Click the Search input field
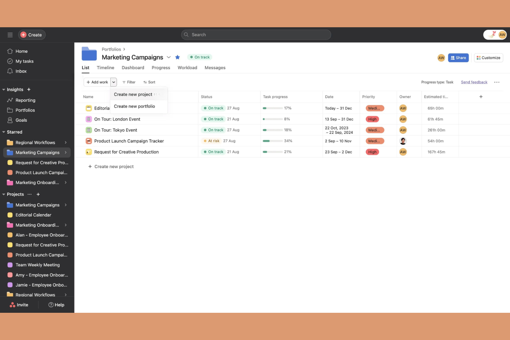510x340 pixels. (256, 35)
